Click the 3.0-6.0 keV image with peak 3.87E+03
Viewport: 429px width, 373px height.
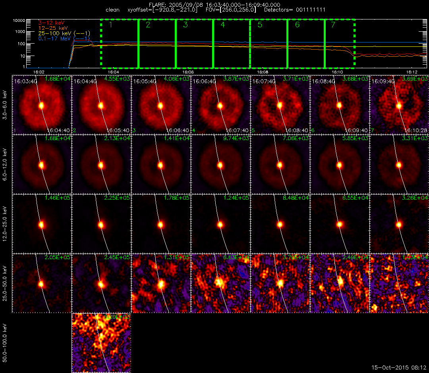(220, 105)
